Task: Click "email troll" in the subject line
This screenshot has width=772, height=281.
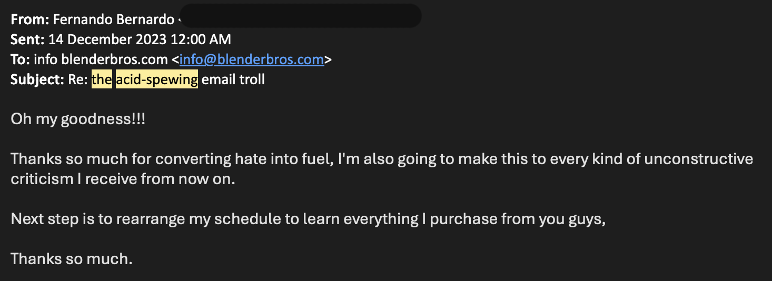Action: [x=233, y=80]
